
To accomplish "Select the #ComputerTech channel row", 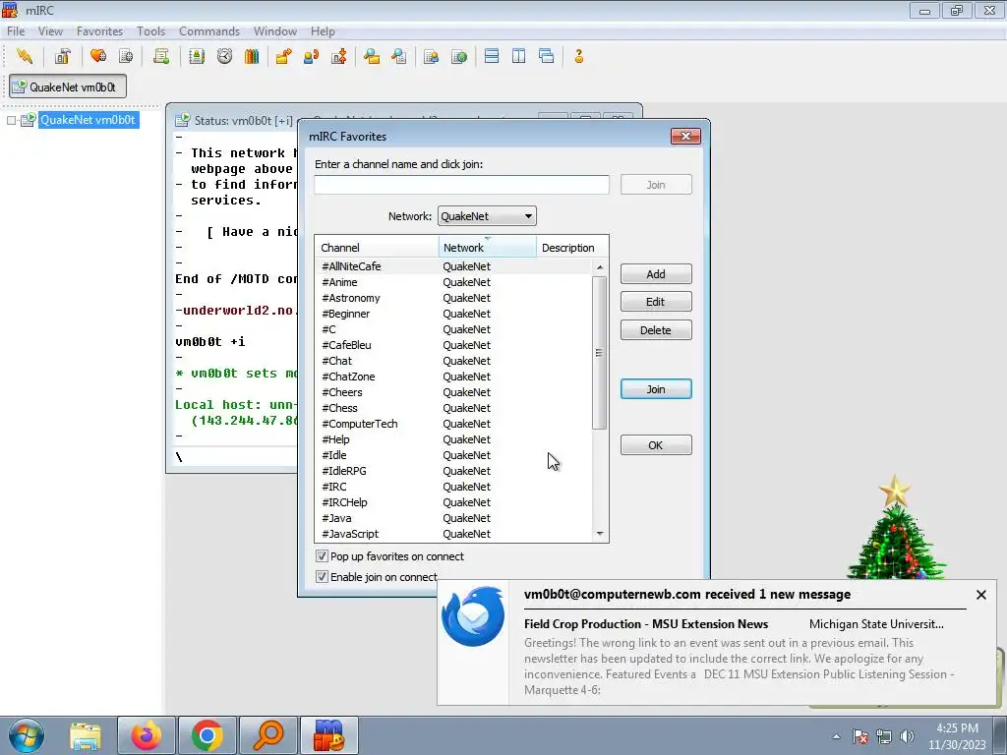I will click(454, 424).
